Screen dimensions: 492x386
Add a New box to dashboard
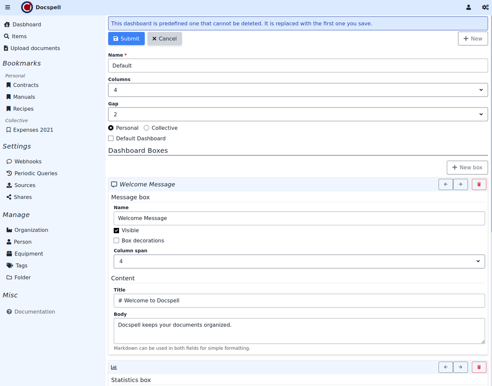pos(467,167)
